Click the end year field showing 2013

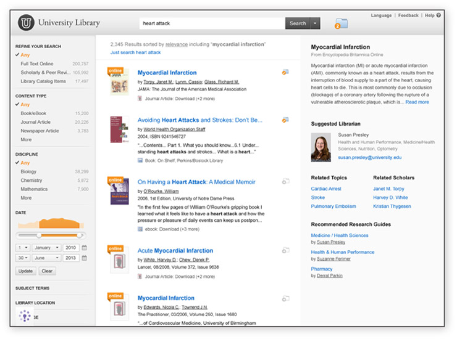tap(71, 258)
